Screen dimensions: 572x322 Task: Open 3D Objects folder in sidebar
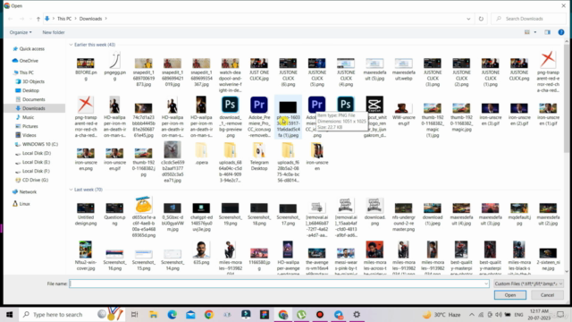[29, 81]
